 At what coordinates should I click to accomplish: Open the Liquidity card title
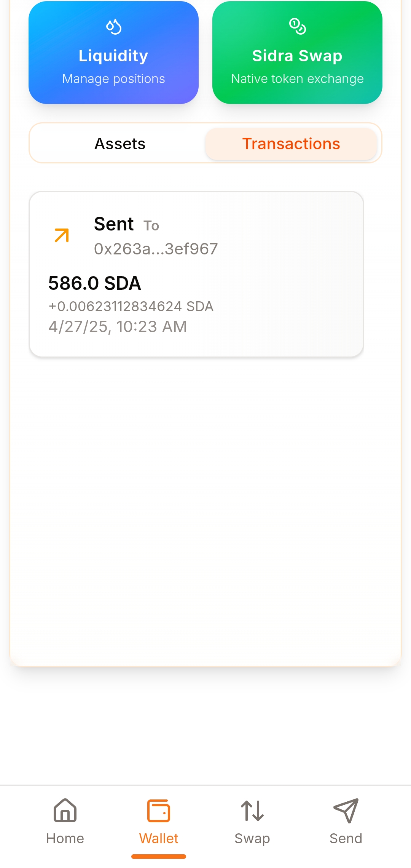point(113,56)
